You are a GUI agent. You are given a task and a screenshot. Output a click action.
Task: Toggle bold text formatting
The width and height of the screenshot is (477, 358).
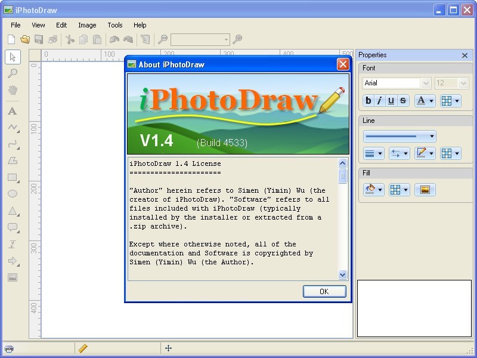(x=368, y=101)
